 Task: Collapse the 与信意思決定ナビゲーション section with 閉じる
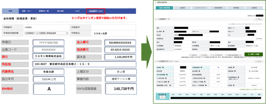click(259, 62)
